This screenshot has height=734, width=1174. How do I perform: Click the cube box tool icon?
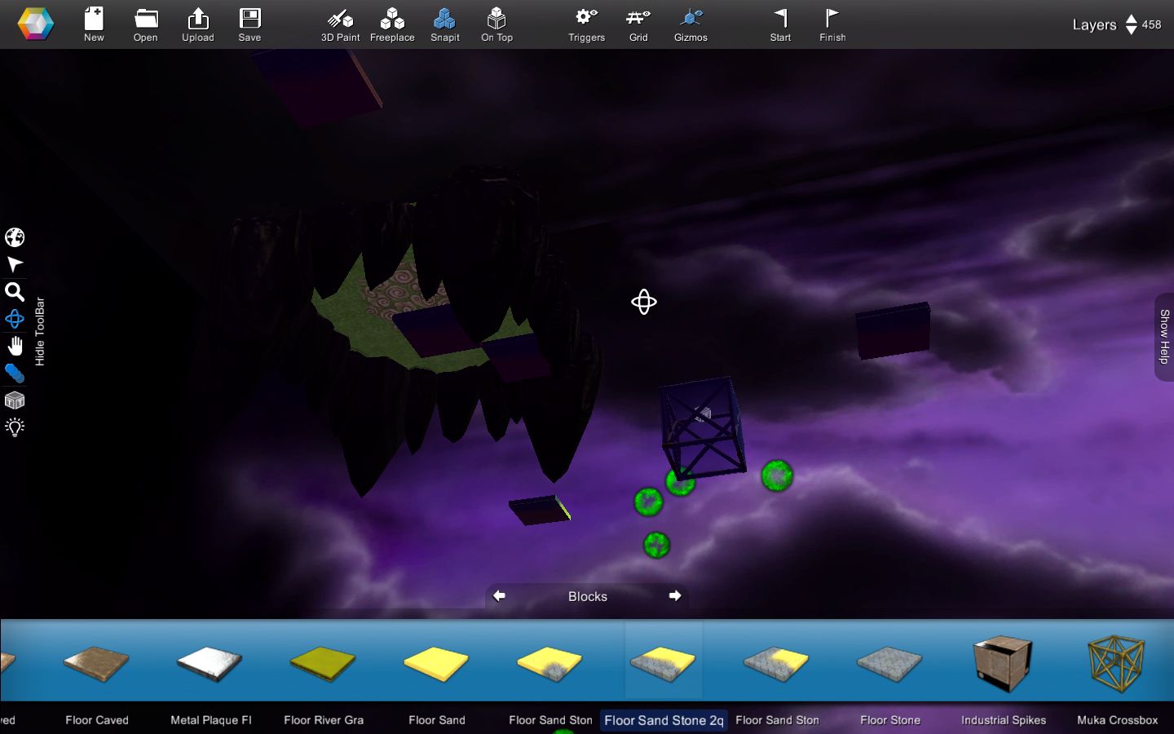[x=15, y=400]
